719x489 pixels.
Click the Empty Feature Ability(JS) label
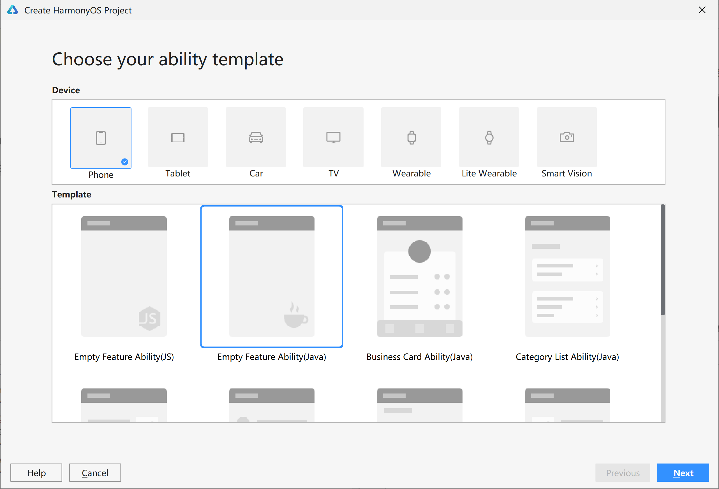[124, 357]
